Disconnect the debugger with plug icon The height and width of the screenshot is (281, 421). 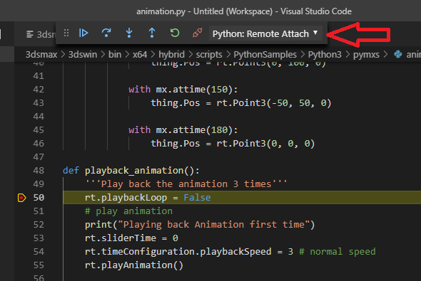(x=198, y=33)
